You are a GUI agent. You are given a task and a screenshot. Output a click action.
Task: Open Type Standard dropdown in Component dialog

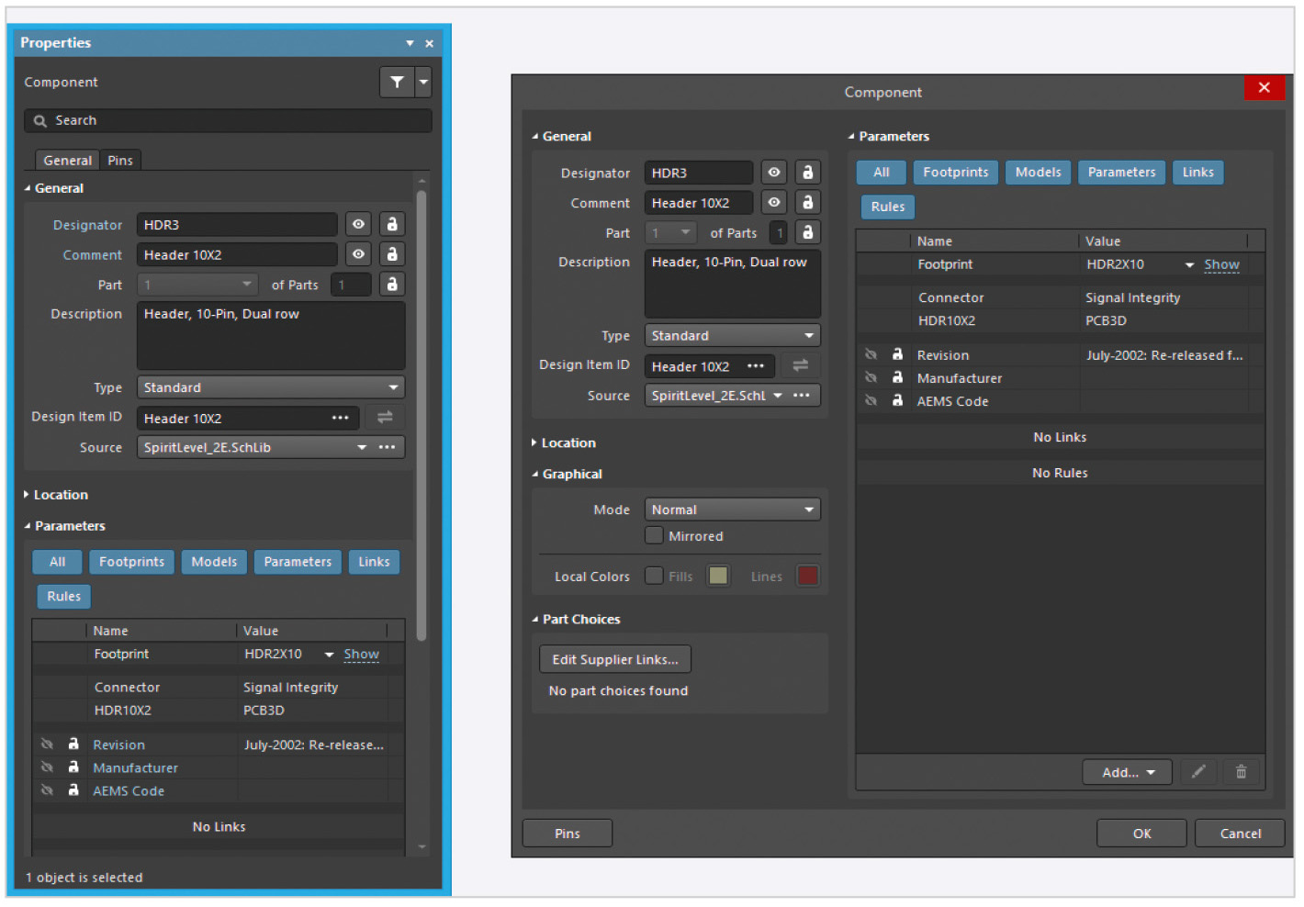tap(733, 336)
